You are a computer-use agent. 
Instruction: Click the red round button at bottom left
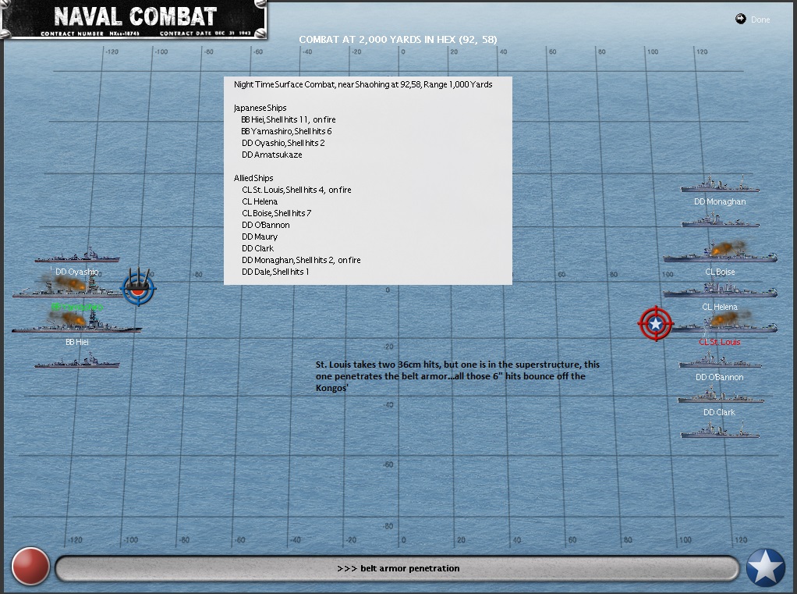click(x=30, y=566)
